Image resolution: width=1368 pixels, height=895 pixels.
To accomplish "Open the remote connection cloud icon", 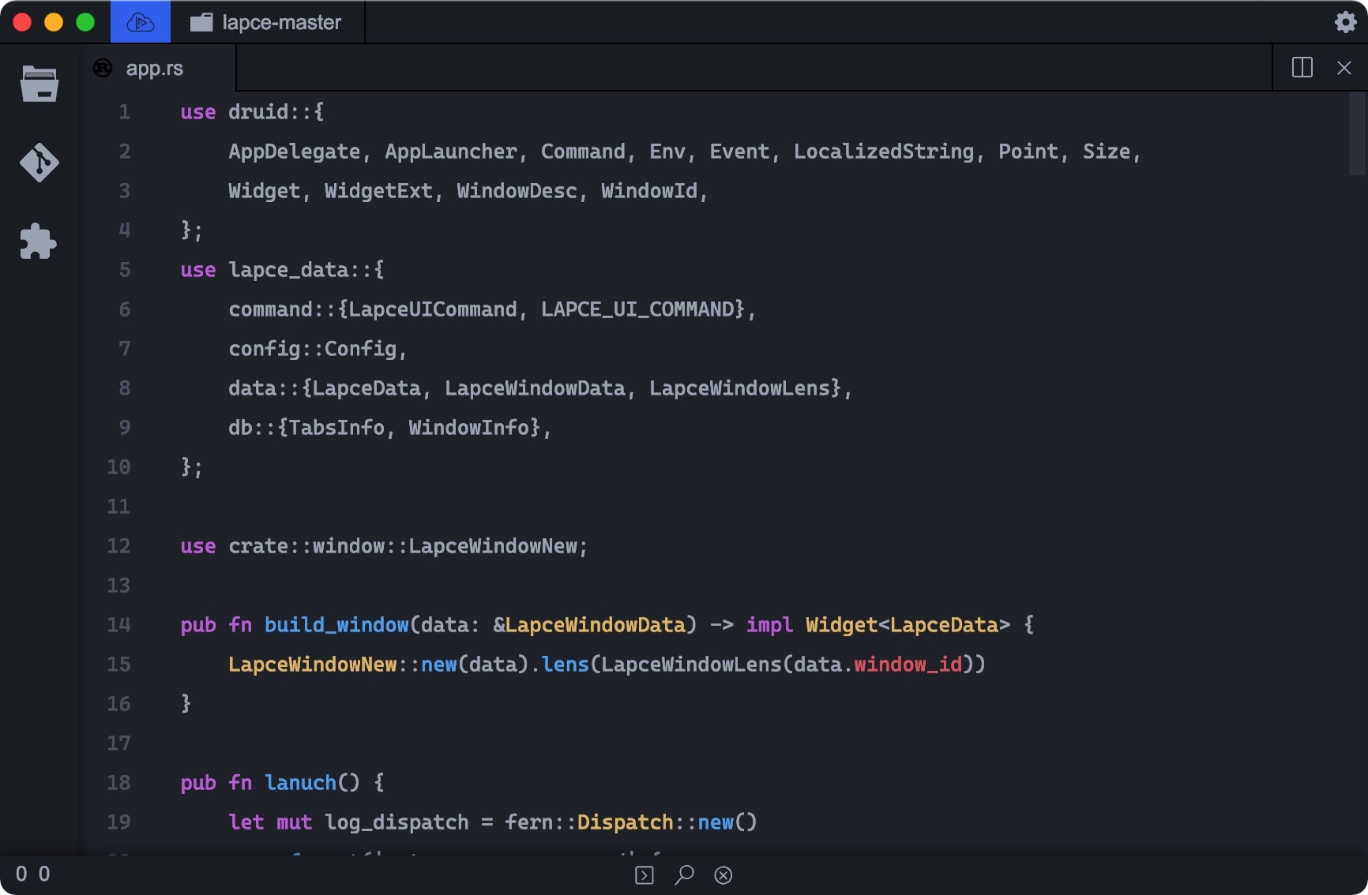I will coord(140,22).
